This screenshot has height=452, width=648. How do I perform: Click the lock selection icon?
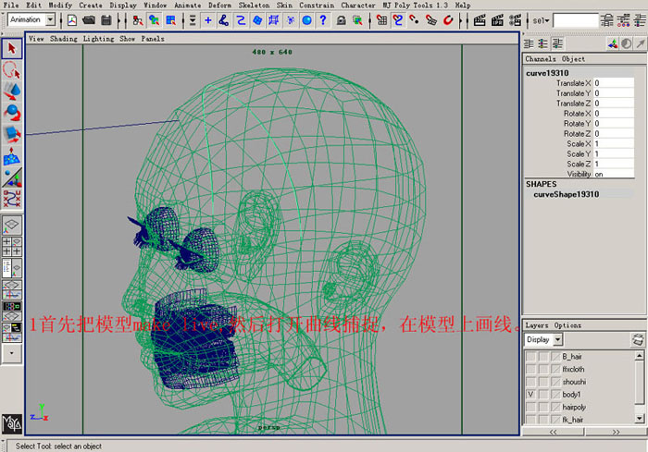[341, 20]
